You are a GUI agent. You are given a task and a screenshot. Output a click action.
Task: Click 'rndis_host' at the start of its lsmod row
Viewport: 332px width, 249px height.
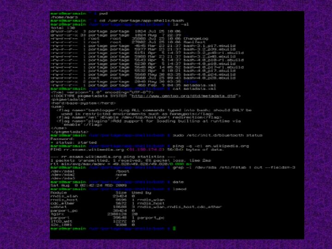tap(65, 200)
